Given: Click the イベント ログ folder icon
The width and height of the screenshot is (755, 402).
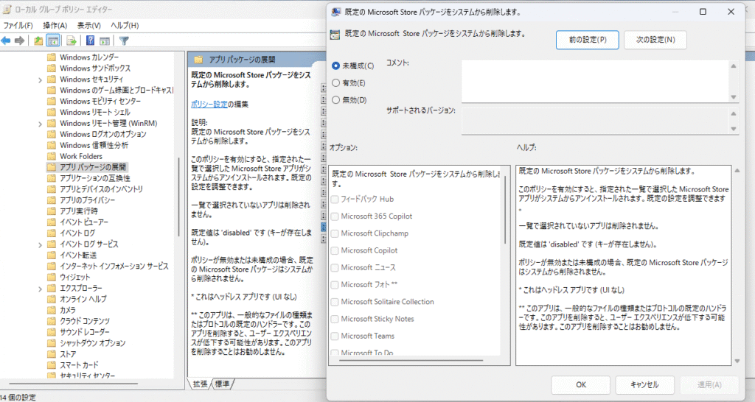Looking at the screenshot, I should click(52, 233).
